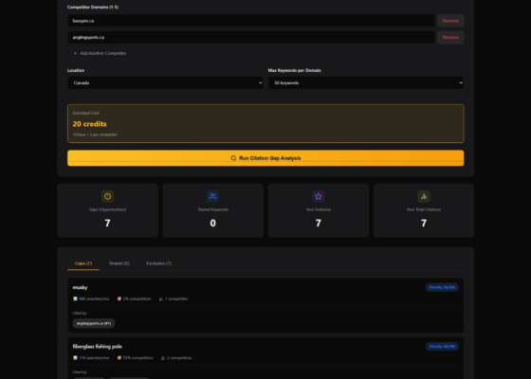Click the competitor icon in the musky row

[x=161, y=298]
